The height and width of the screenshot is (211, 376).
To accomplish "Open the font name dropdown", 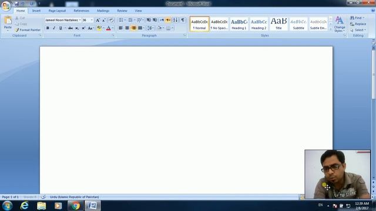I will (80, 20).
